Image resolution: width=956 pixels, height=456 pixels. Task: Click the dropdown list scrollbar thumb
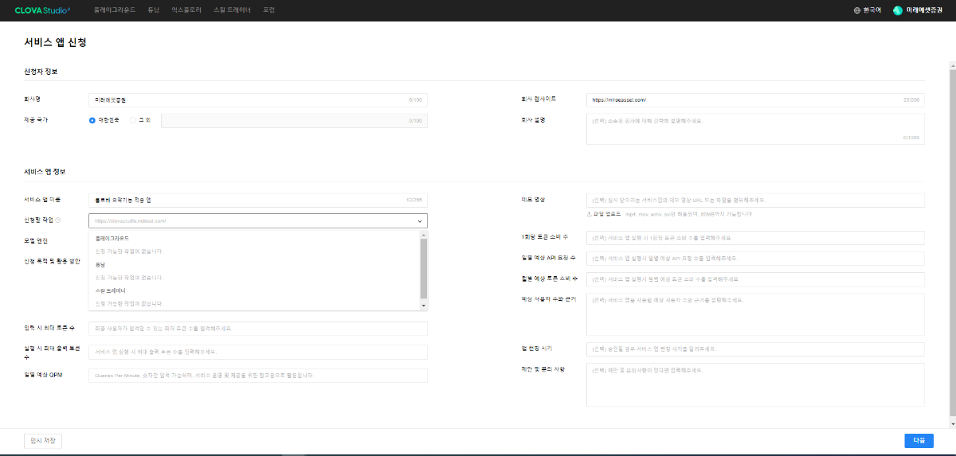424,269
